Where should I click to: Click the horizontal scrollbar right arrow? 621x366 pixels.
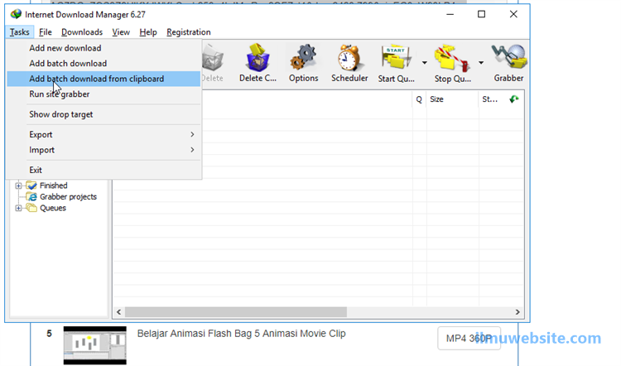point(517,312)
